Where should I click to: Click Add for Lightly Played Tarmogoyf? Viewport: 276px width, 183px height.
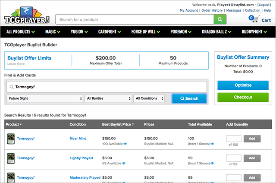pos(252,158)
